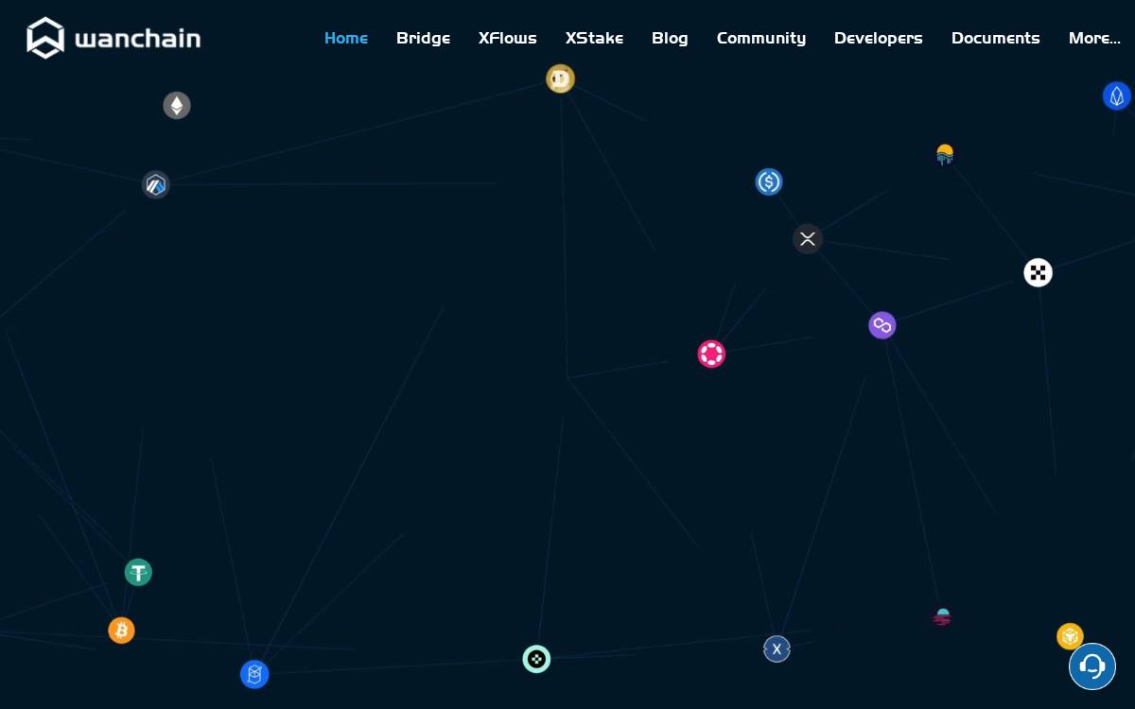Open the support chat headset button
Image resolution: width=1135 pixels, height=709 pixels.
tap(1092, 666)
